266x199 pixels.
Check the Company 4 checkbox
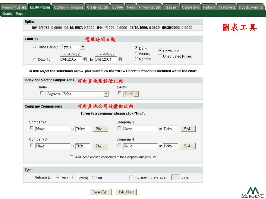(x=119, y=145)
